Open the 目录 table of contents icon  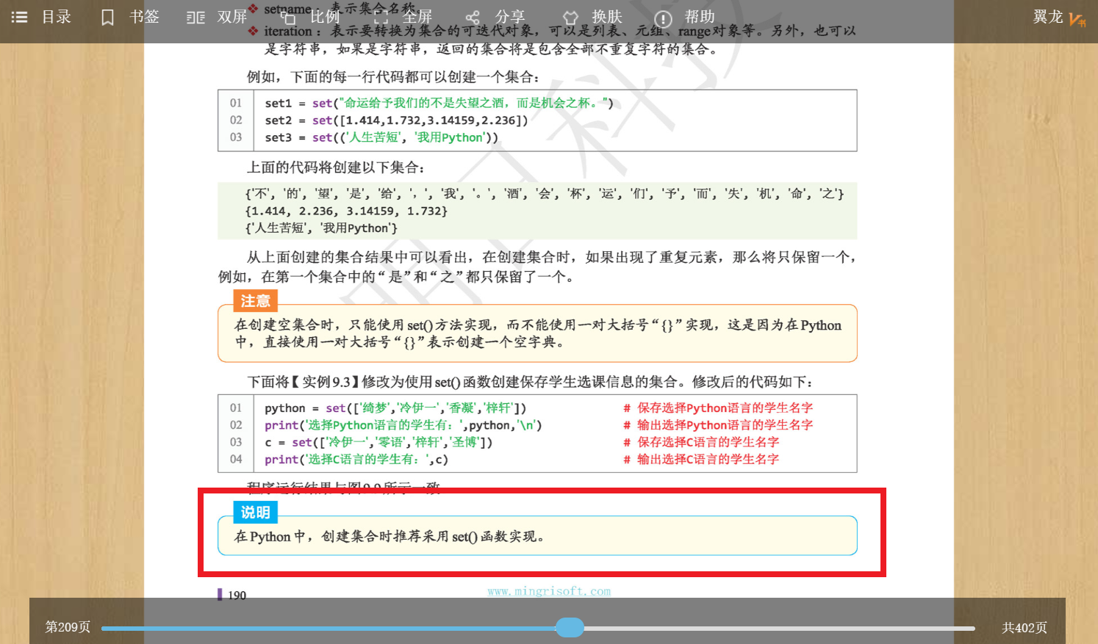point(20,17)
